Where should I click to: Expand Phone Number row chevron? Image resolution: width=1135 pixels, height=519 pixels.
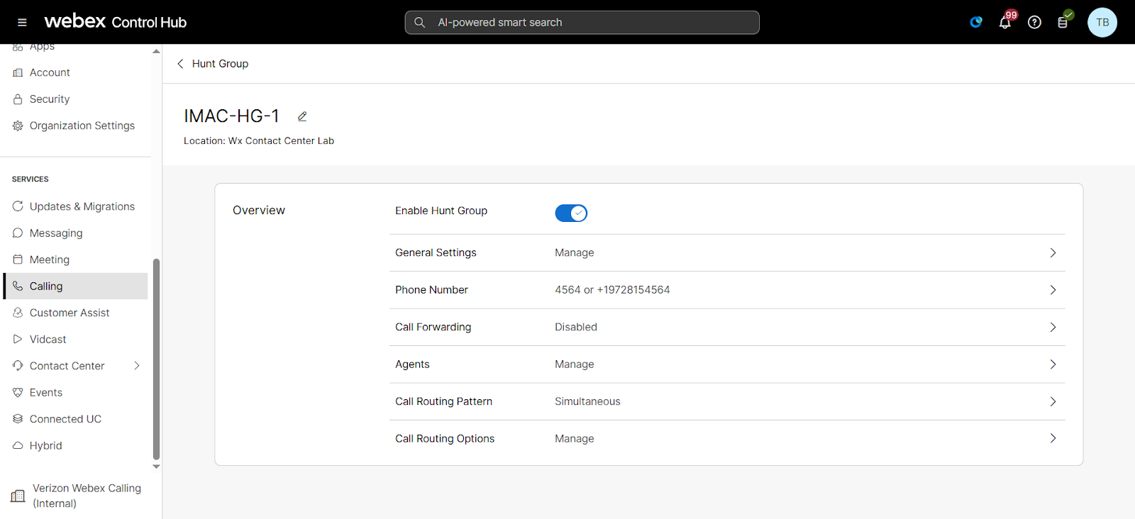(1053, 290)
